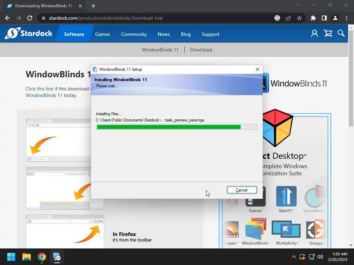Show hidden tray icons chevron
Image resolution: width=354 pixels, height=265 pixels.
point(294,257)
